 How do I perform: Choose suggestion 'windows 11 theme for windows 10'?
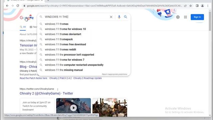click(x=84, y=29)
